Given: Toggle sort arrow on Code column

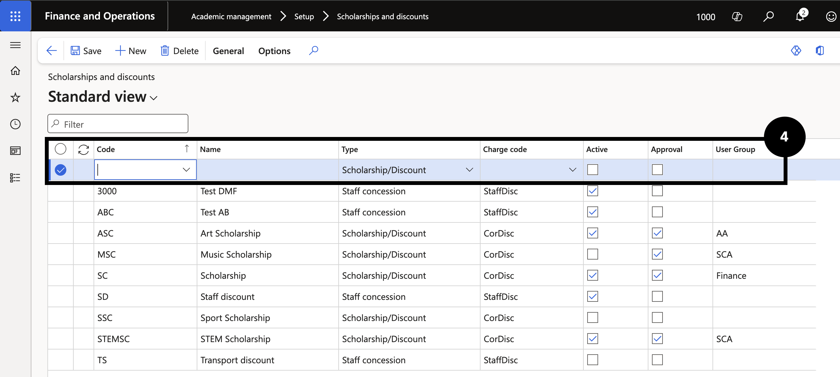Looking at the screenshot, I should (x=187, y=149).
